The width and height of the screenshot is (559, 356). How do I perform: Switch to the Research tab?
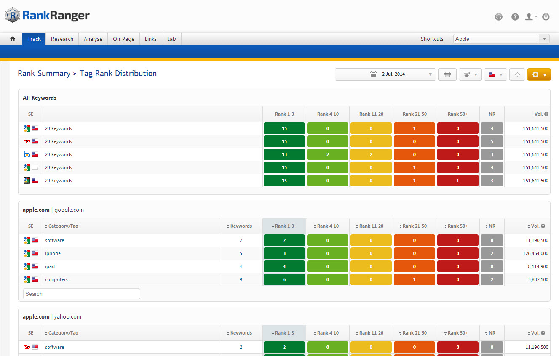click(x=62, y=39)
